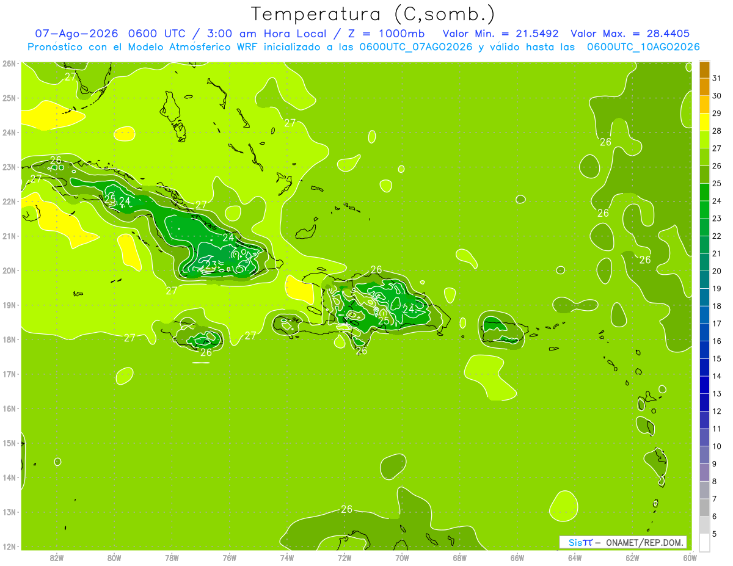The width and height of the screenshot is (733, 566).
Task: Click the 70W longitude axis label
Action: click(402, 557)
